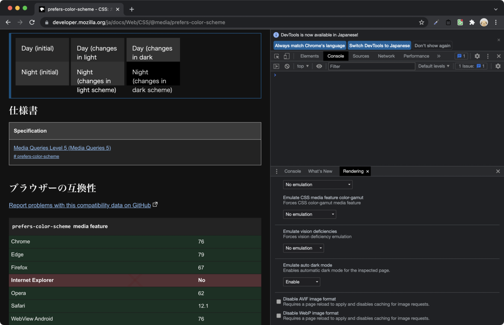Select the prefers-color-scheme browser tab
This screenshot has width=504, height=325.
point(79,9)
